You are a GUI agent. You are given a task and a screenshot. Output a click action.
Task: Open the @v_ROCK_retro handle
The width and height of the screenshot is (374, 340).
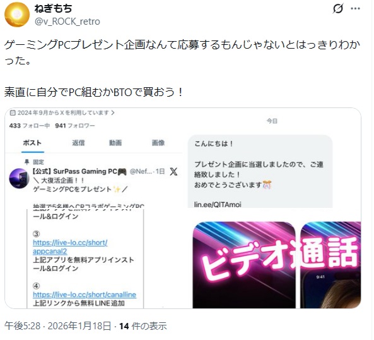(67, 21)
